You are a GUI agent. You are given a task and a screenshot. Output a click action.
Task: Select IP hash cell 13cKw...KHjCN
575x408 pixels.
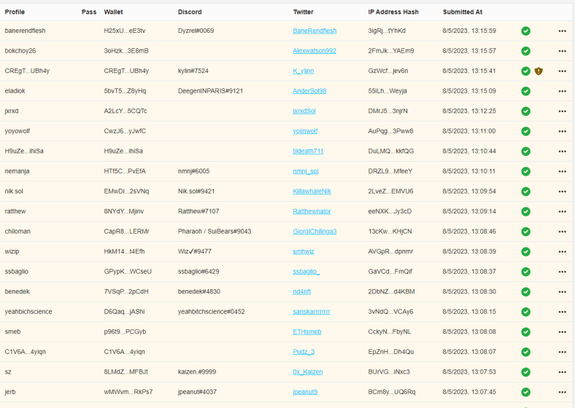point(390,232)
